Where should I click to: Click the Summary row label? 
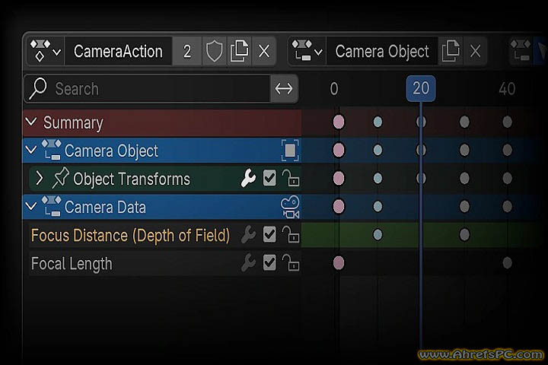[x=73, y=123]
